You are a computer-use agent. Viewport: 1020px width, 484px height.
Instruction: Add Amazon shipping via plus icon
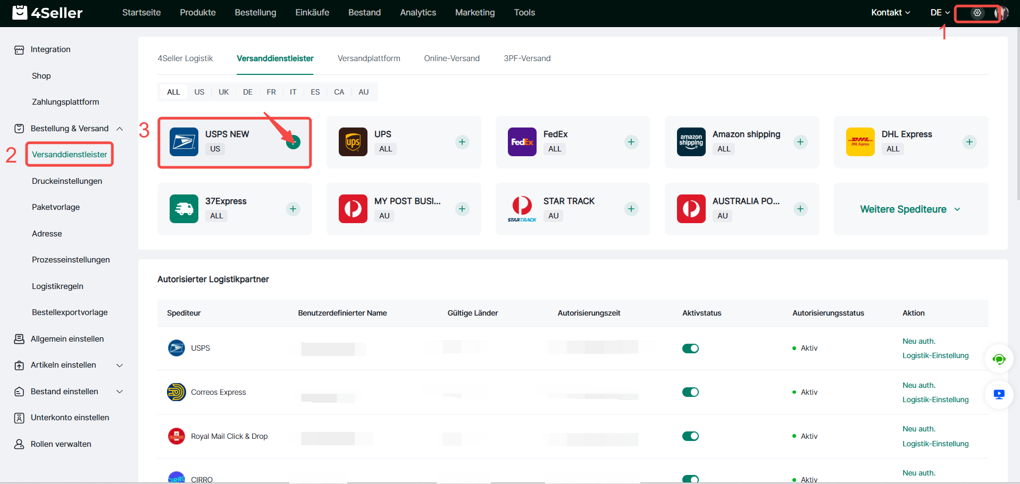point(800,142)
